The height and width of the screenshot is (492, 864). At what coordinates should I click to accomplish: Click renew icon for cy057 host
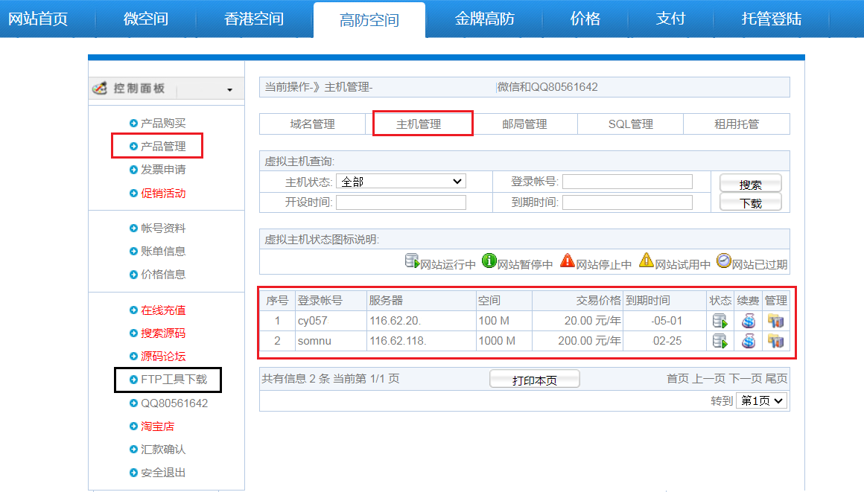click(x=749, y=322)
